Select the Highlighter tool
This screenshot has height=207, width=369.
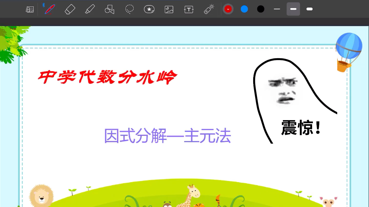click(x=90, y=9)
